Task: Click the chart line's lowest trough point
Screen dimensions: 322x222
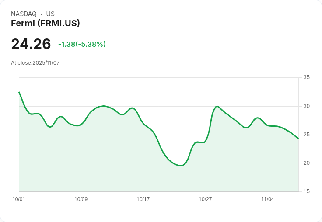Action: pyautogui.click(x=180, y=166)
